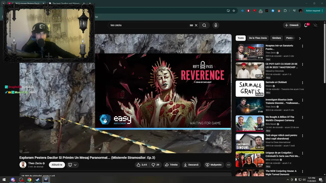
Task: Open options menu for Ucigașa de pe Craigslist
Action: [303, 153]
